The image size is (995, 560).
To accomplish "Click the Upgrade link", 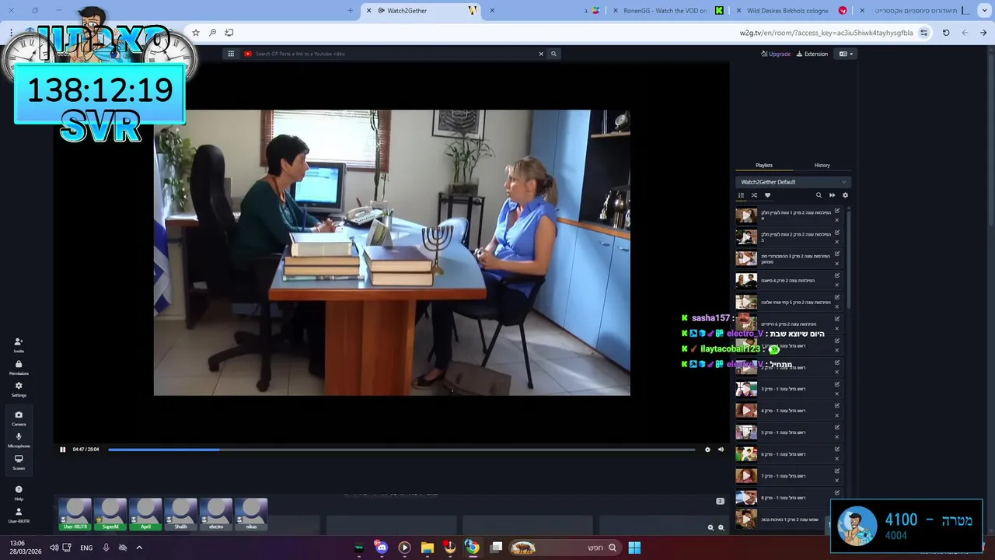I will 776,54.
